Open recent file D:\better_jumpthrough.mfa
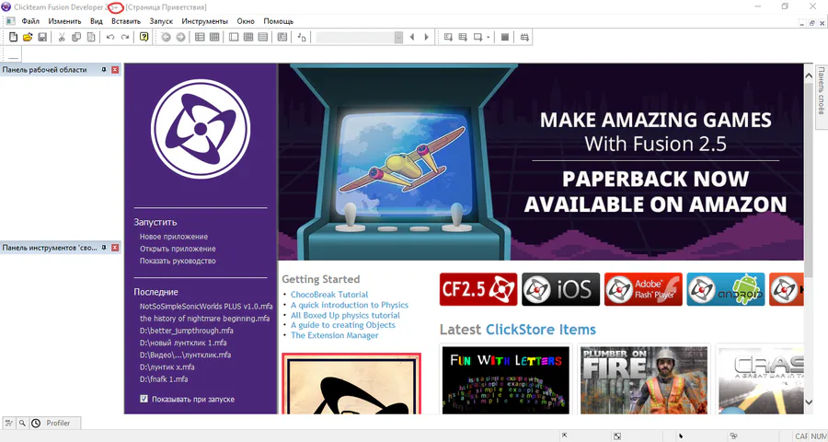The width and height of the screenshot is (828, 442). point(187,331)
